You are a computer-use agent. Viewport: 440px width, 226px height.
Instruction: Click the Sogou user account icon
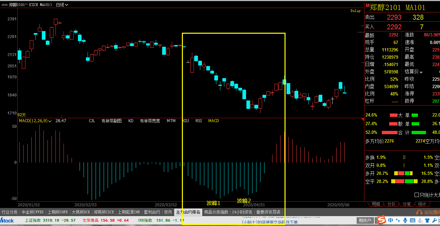[420, 220]
